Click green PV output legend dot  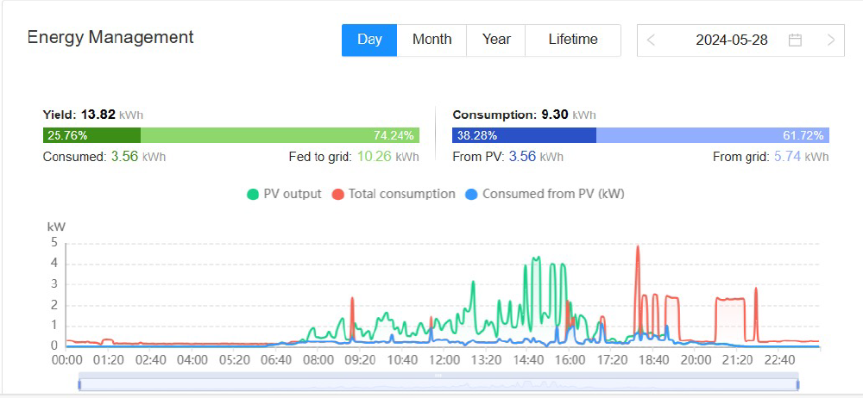point(253,194)
